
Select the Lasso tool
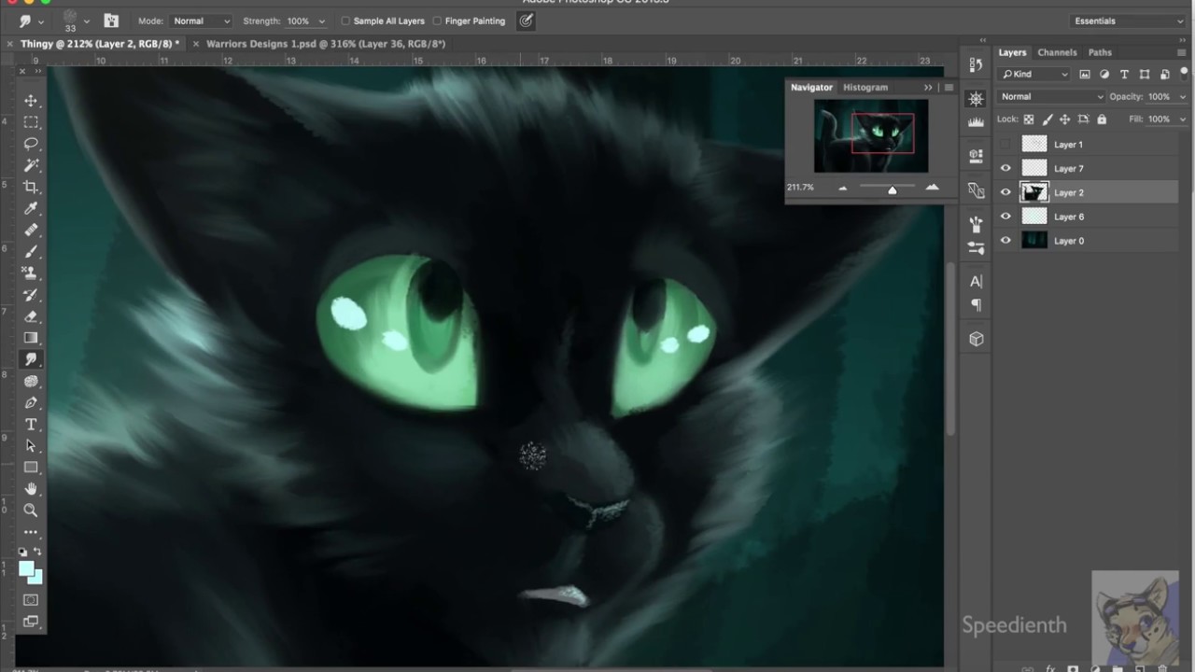pyautogui.click(x=31, y=144)
